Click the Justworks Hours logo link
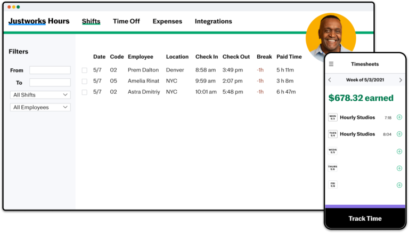Image resolution: width=409 pixels, height=233 pixels. pos(39,21)
